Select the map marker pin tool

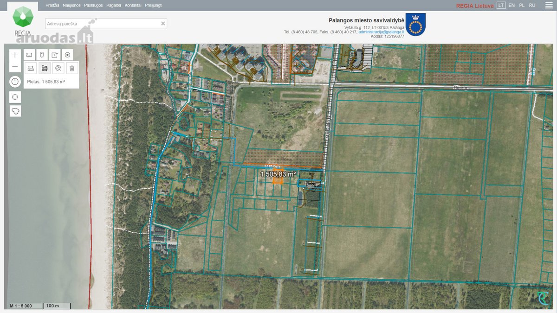(42, 55)
